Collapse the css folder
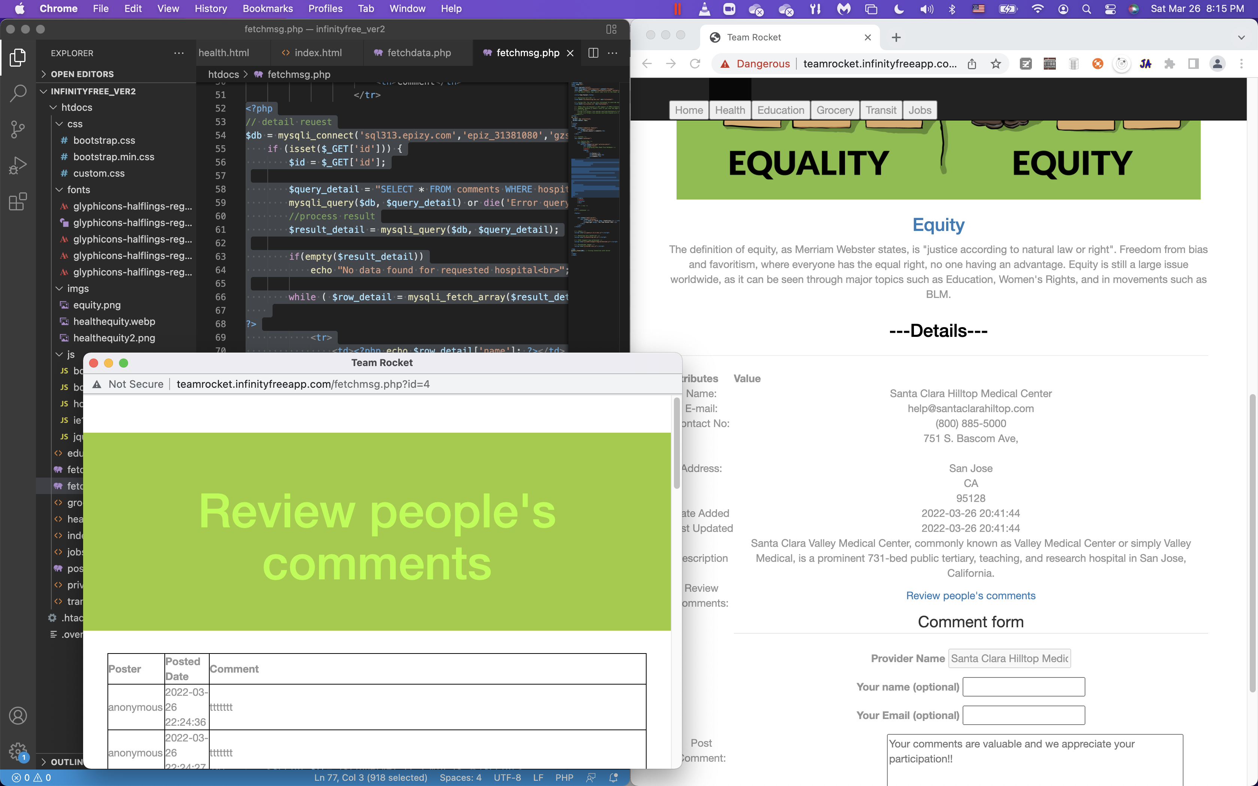1258x786 pixels. [x=75, y=124]
